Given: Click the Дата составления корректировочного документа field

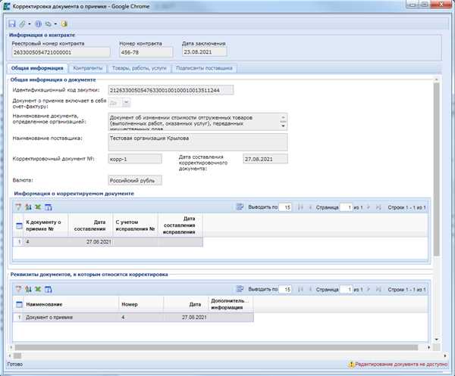Looking at the screenshot, I should click(x=265, y=159).
